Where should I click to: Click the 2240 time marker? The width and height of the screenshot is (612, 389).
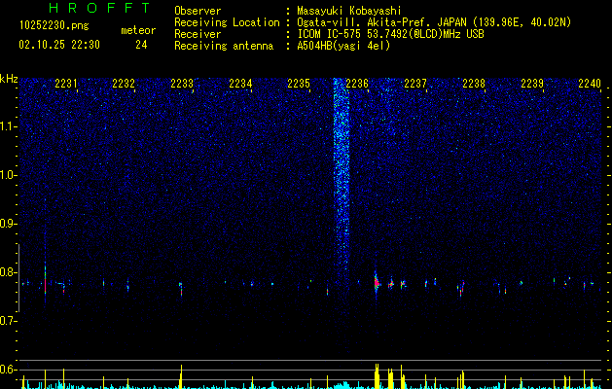coord(590,84)
